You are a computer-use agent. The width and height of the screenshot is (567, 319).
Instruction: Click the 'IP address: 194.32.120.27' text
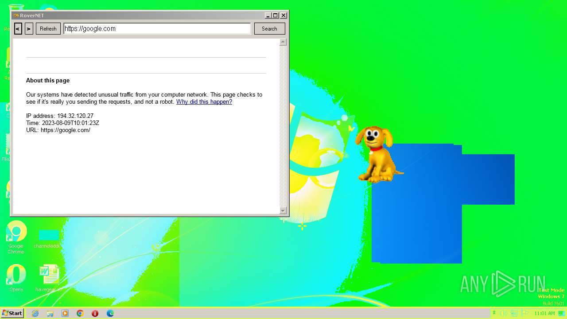click(60, 116)
